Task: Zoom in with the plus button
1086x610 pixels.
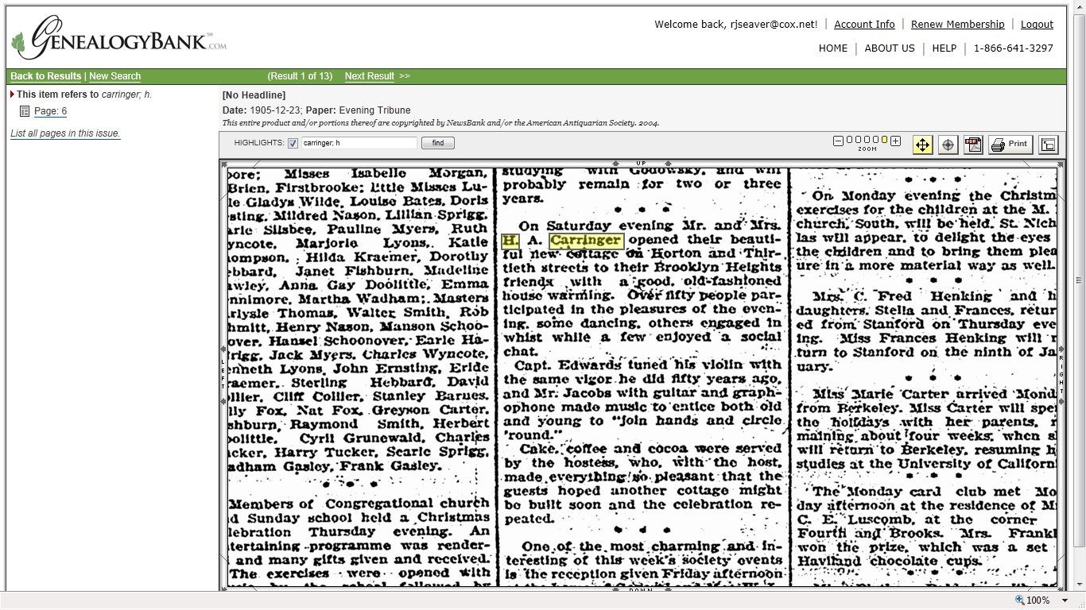Action: [895, 141]
